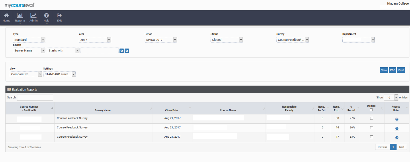The width and height of the screenshot is (410, 162).
Task: Click the 27% received value
Action: (x=352, y=118)
